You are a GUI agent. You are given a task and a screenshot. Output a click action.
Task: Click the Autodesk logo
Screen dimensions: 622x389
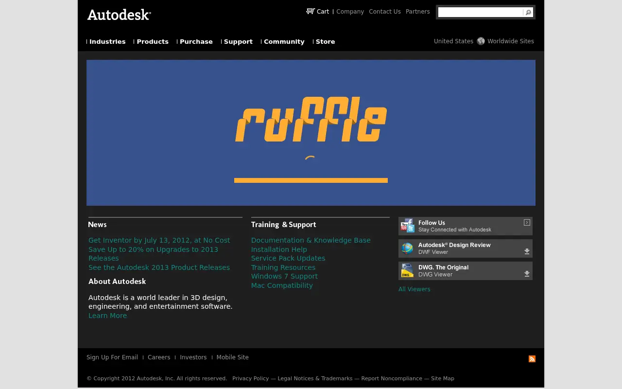[119, 15]
